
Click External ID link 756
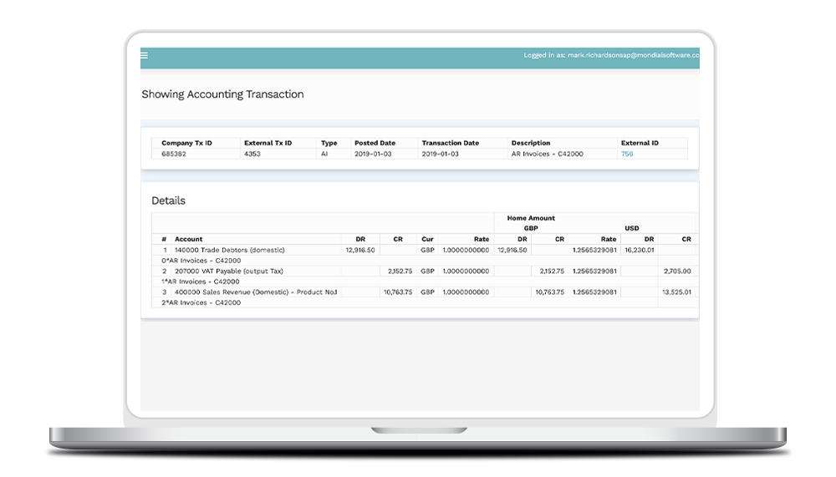626,154
